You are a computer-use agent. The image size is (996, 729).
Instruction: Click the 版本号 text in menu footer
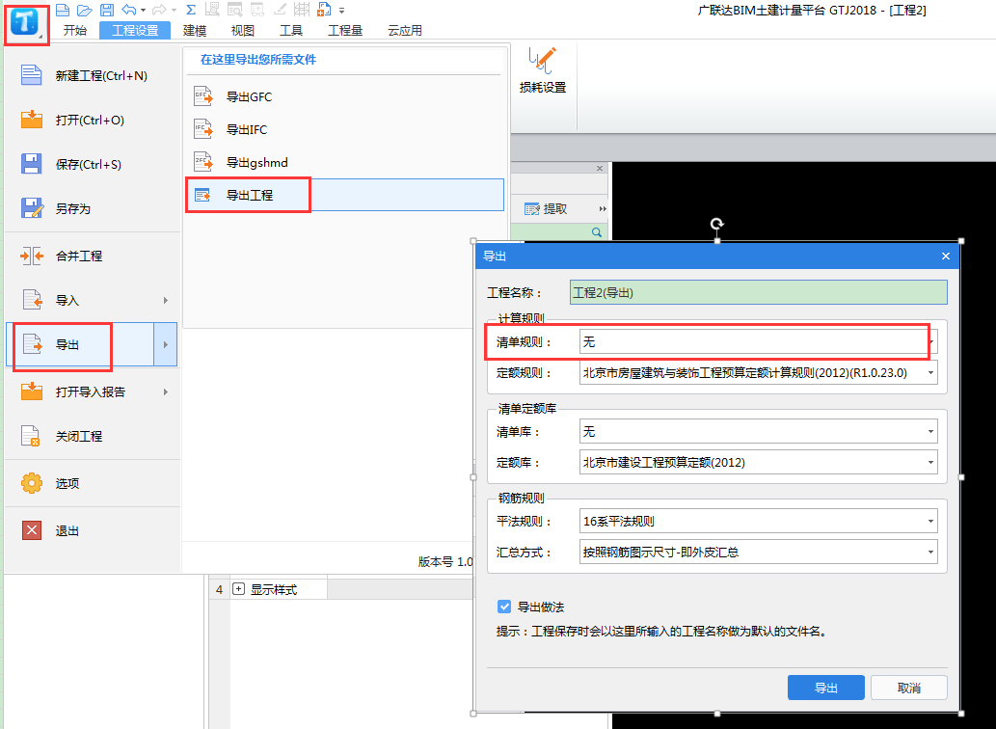(x=445, y=562)
